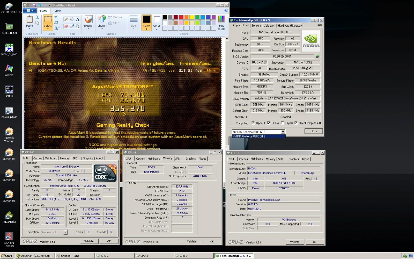Open the blue Paint application menu button
The width and height of the screenshot is (414, 259).
(30, 11)
